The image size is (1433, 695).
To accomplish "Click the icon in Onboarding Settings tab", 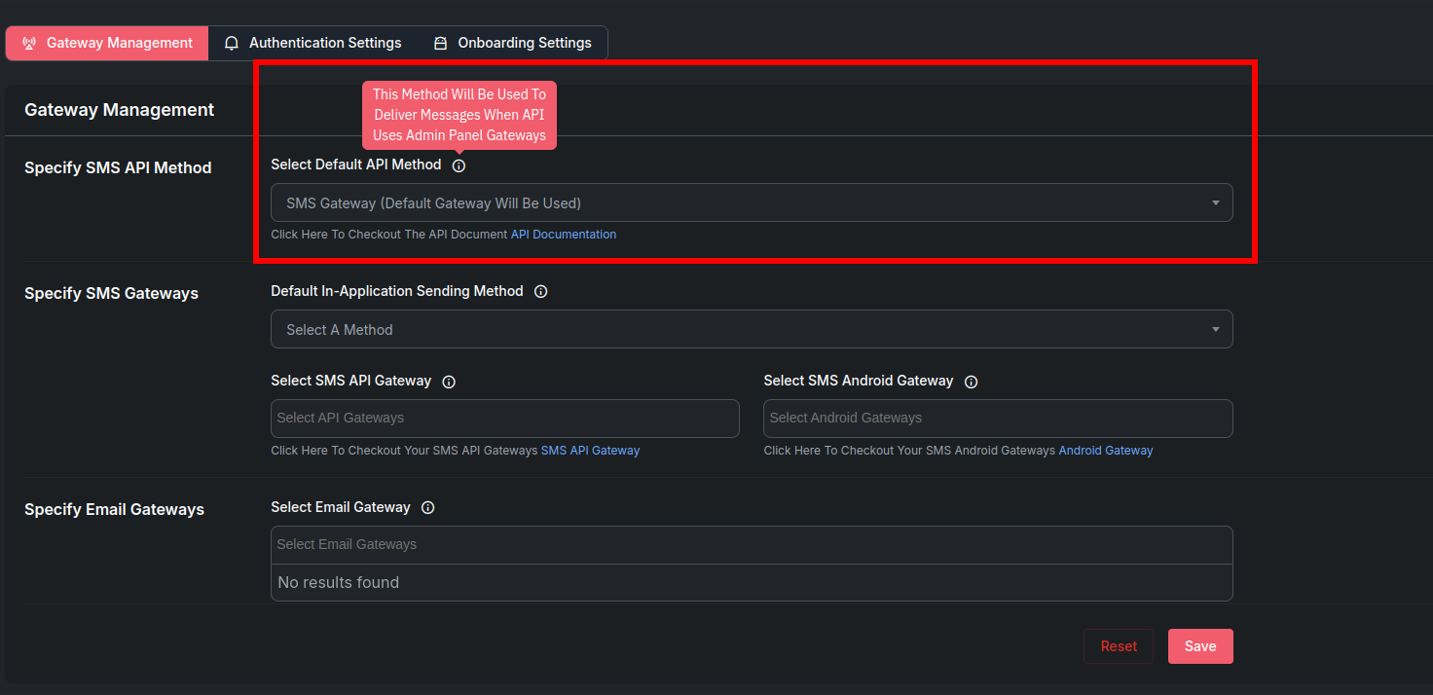I will [x=441, y=44].
